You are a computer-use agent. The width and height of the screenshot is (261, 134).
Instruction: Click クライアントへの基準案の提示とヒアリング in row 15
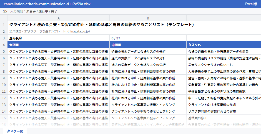[148, 118]
